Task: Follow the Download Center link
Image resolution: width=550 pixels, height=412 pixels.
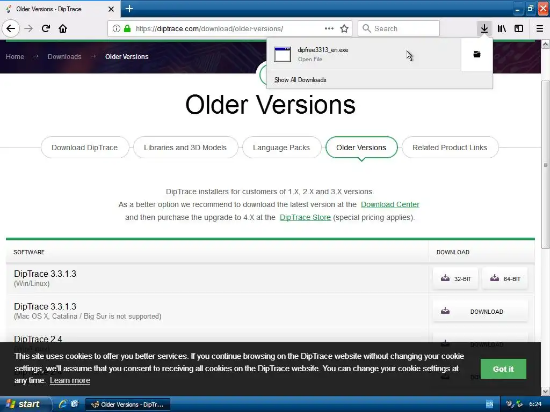Action: [x=390, y=204]
